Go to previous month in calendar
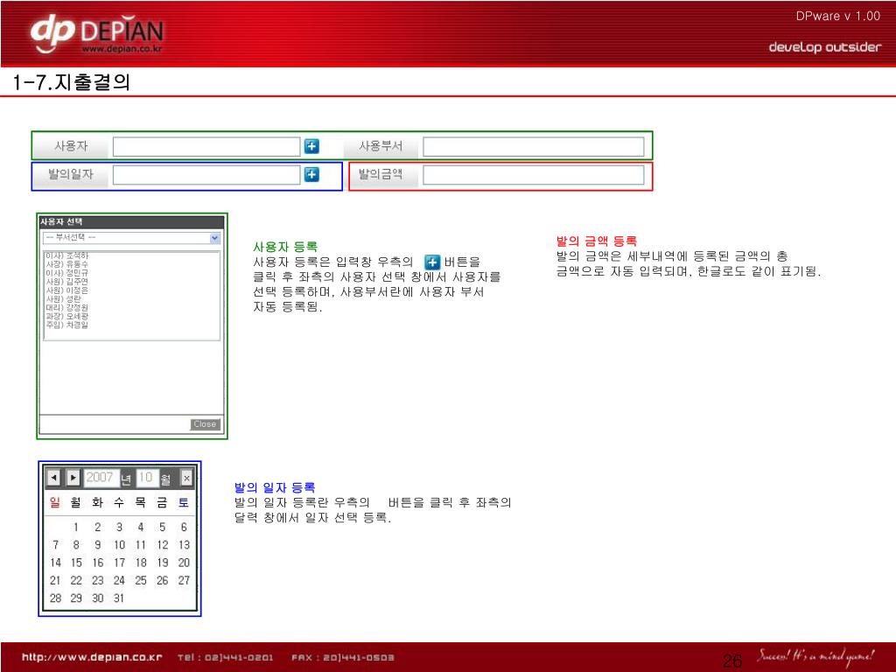 point(53,478)
